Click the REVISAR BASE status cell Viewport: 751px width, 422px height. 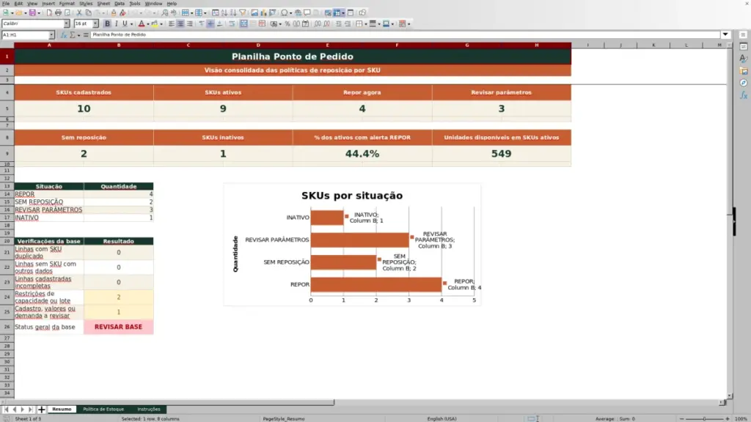pos(118,327)
